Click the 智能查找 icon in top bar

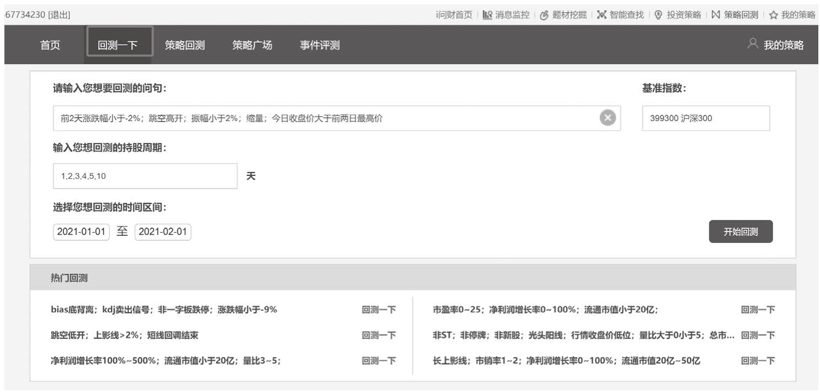[x=602, y=15]
